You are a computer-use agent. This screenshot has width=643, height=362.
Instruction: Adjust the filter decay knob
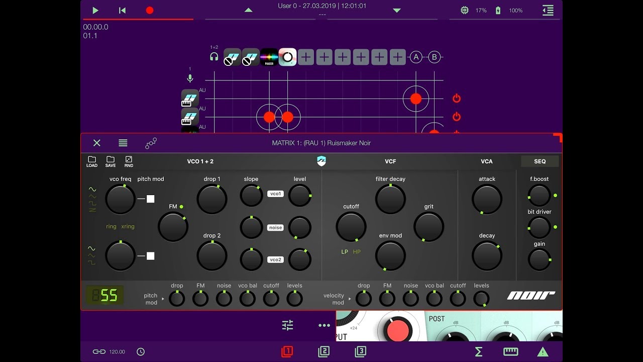tap(390, 199)
